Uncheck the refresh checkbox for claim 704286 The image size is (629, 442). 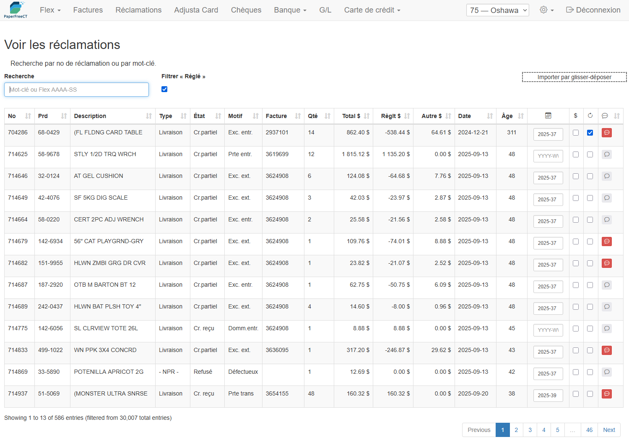point(590,133)
